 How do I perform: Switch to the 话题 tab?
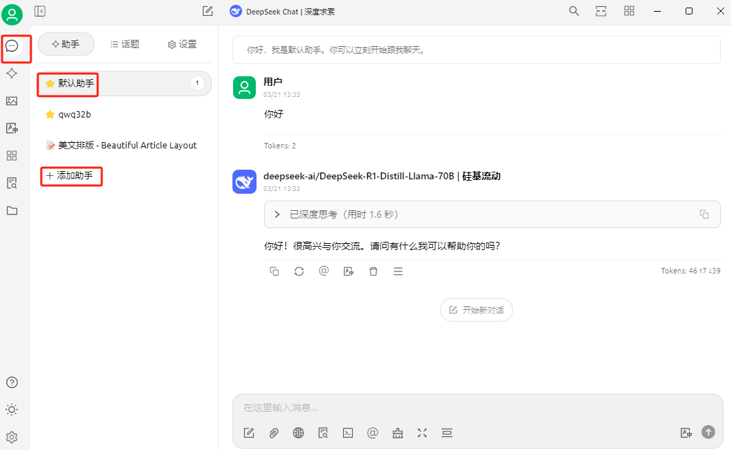click(x=125, y=44)
